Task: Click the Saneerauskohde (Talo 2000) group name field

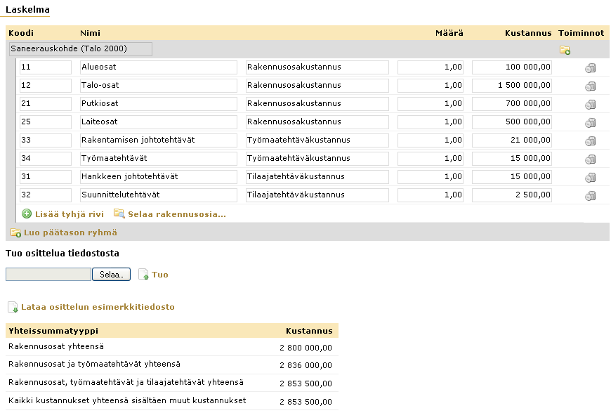Action: 80,49
